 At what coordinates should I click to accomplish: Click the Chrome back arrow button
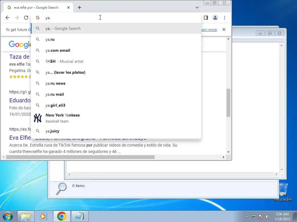coord(7,18)
